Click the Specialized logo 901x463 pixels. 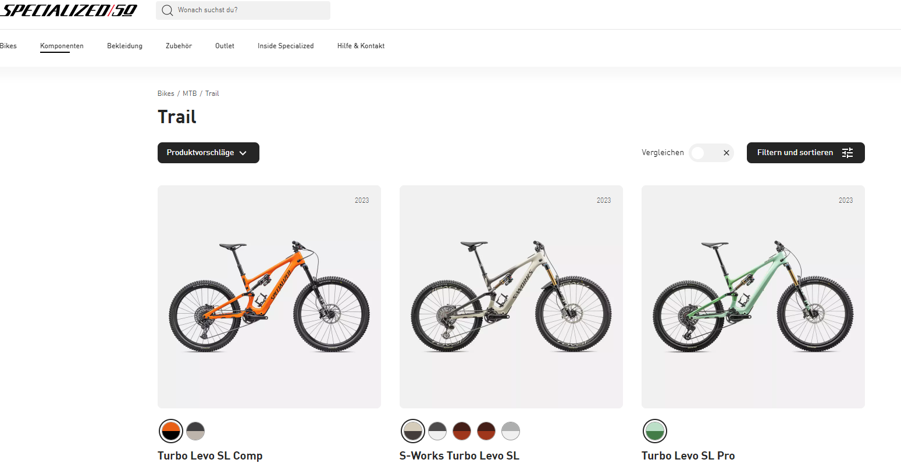coord(69,10)
